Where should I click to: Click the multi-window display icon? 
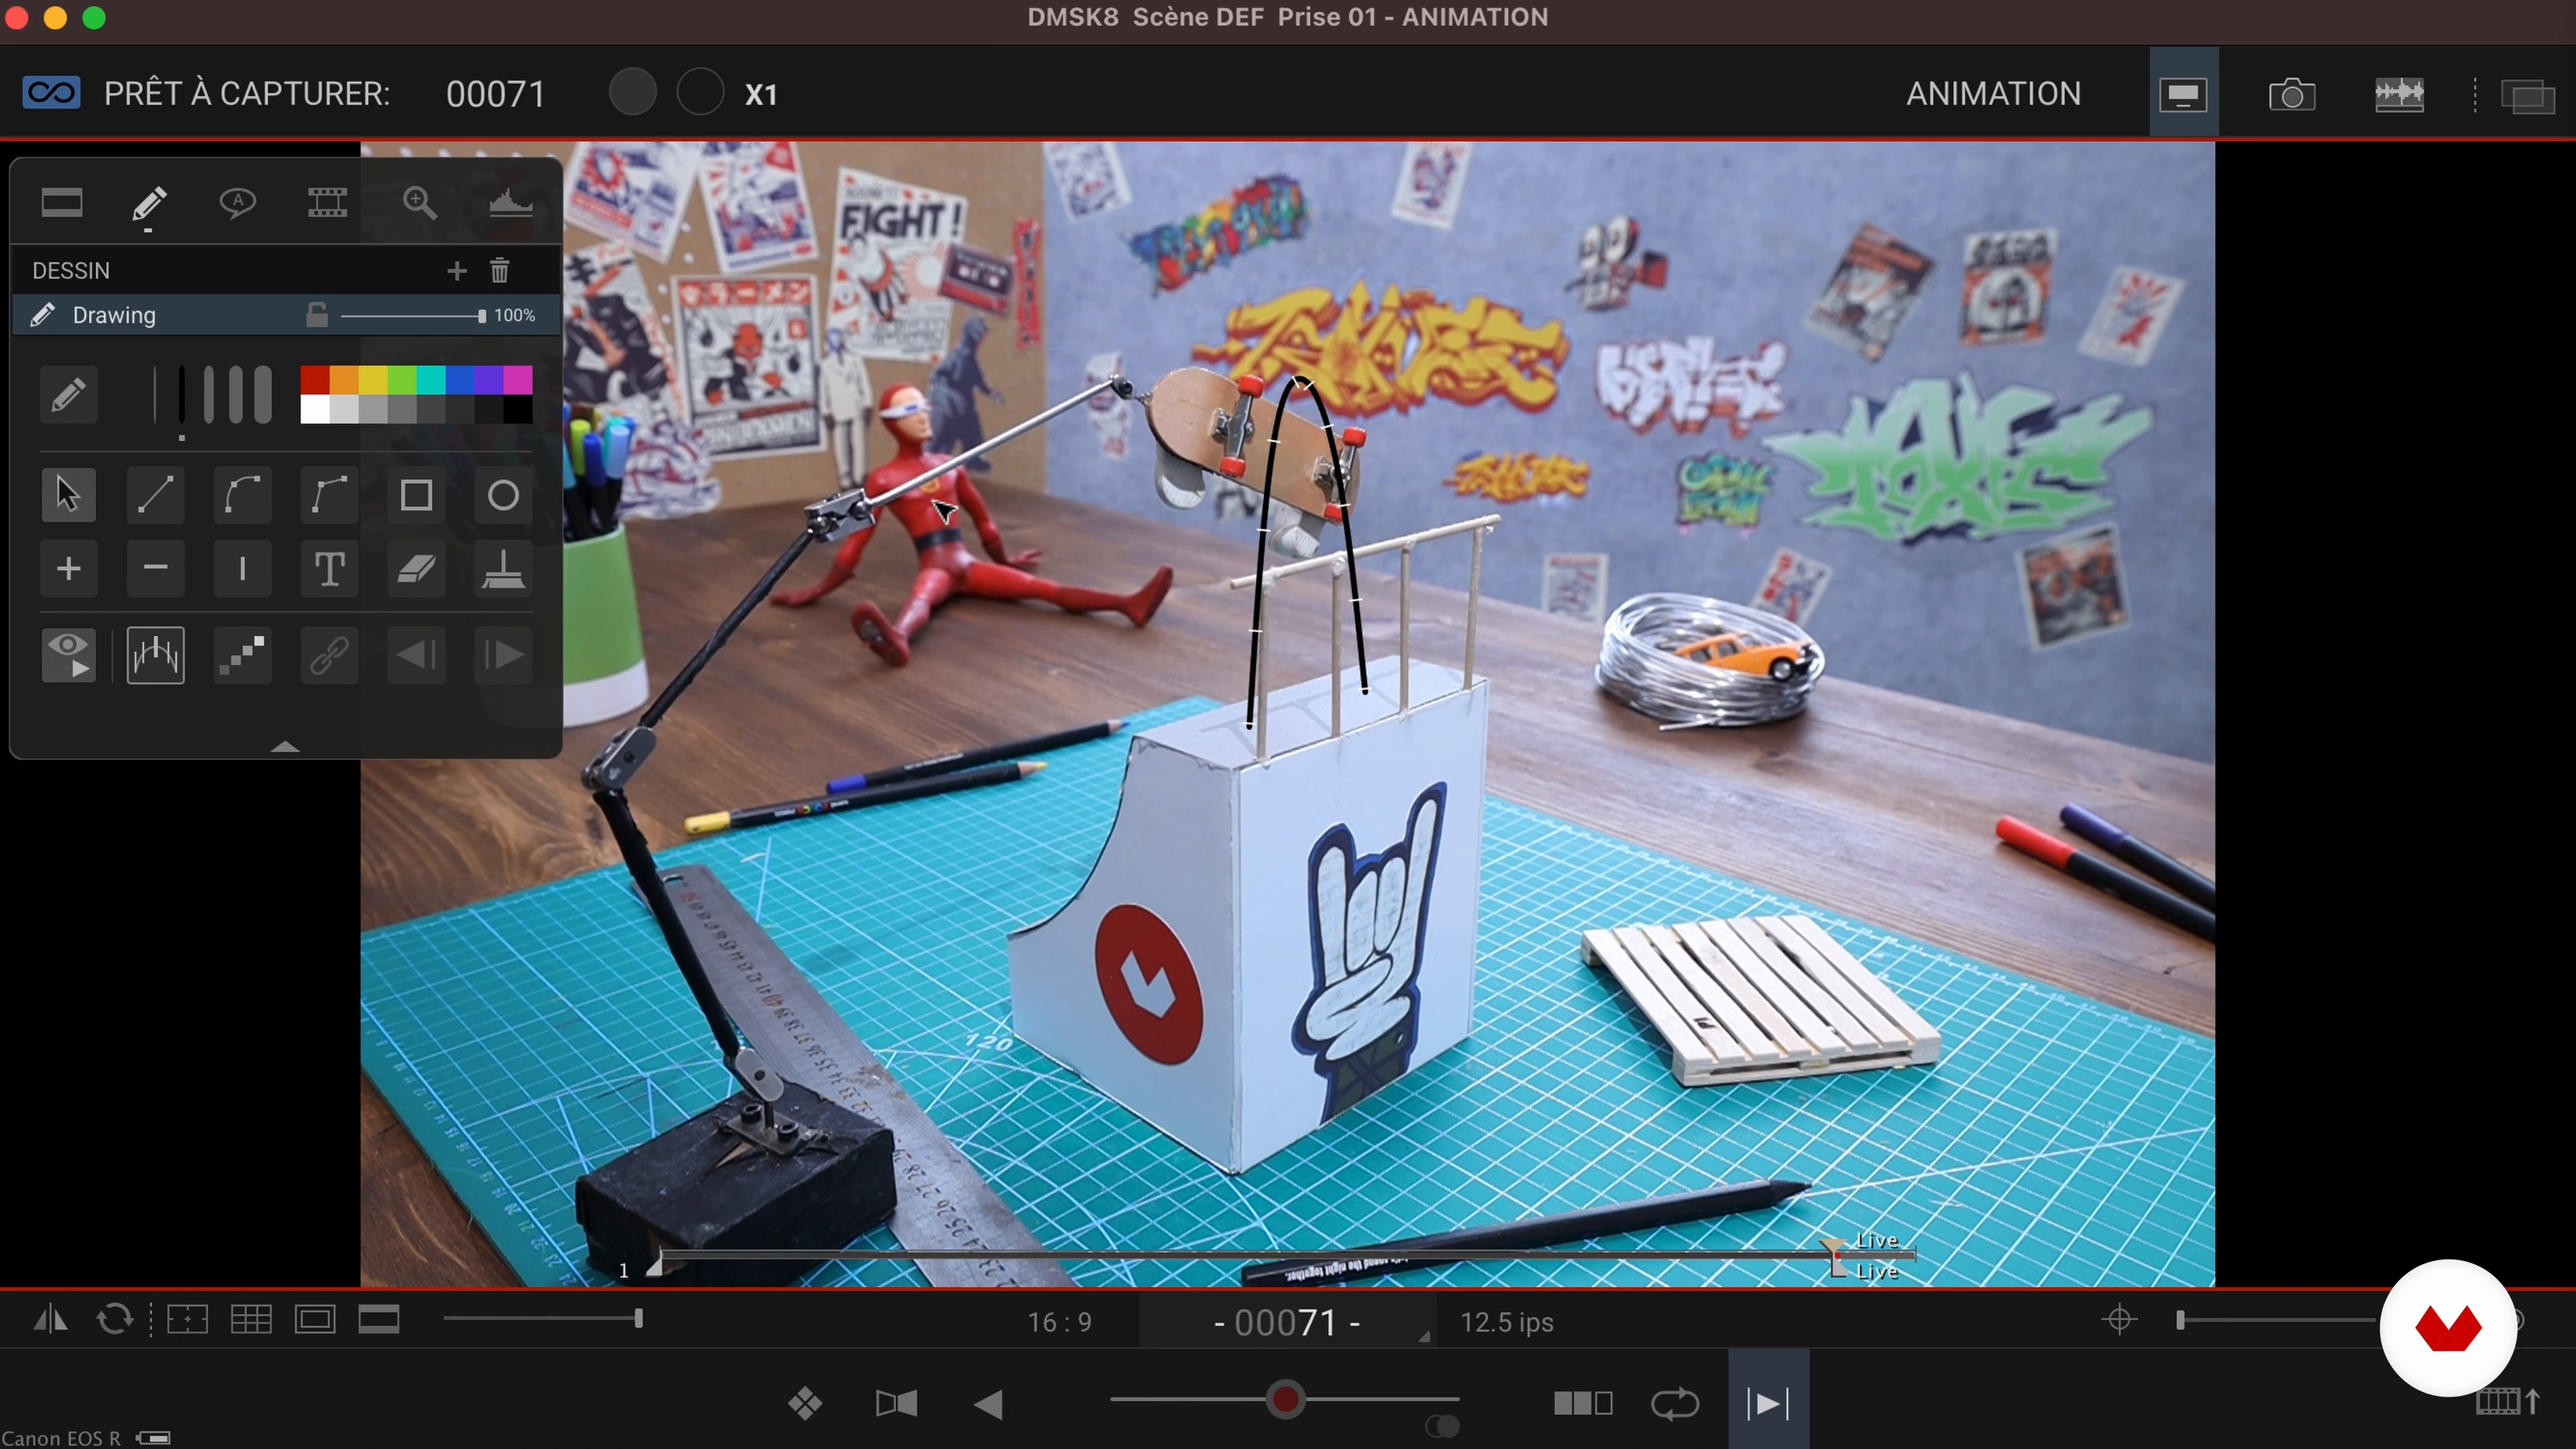(x=2527, y=96)
